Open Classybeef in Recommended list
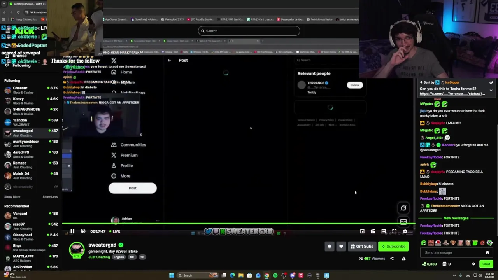 pyautogui.click(x=30, y=237)
